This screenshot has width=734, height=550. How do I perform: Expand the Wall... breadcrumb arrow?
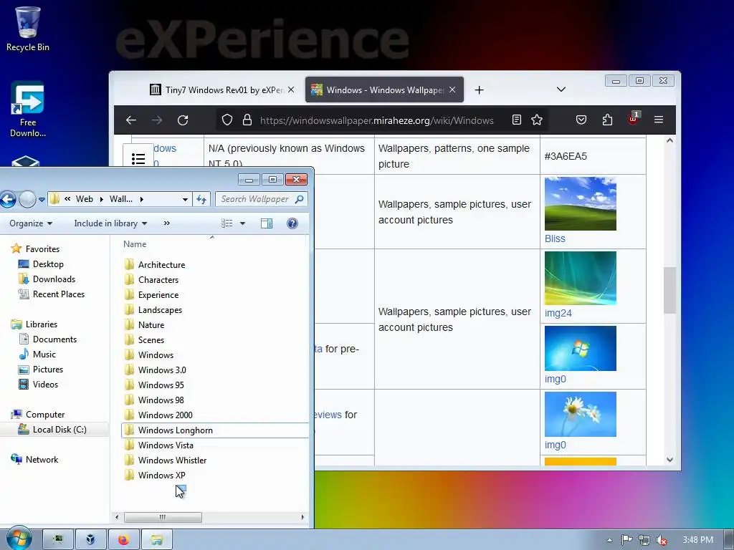tap(141, 199)
